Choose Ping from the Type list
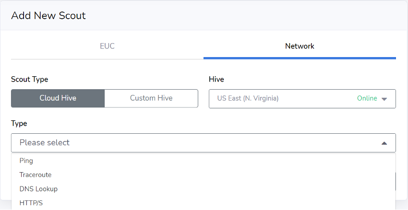 (26, 161)
